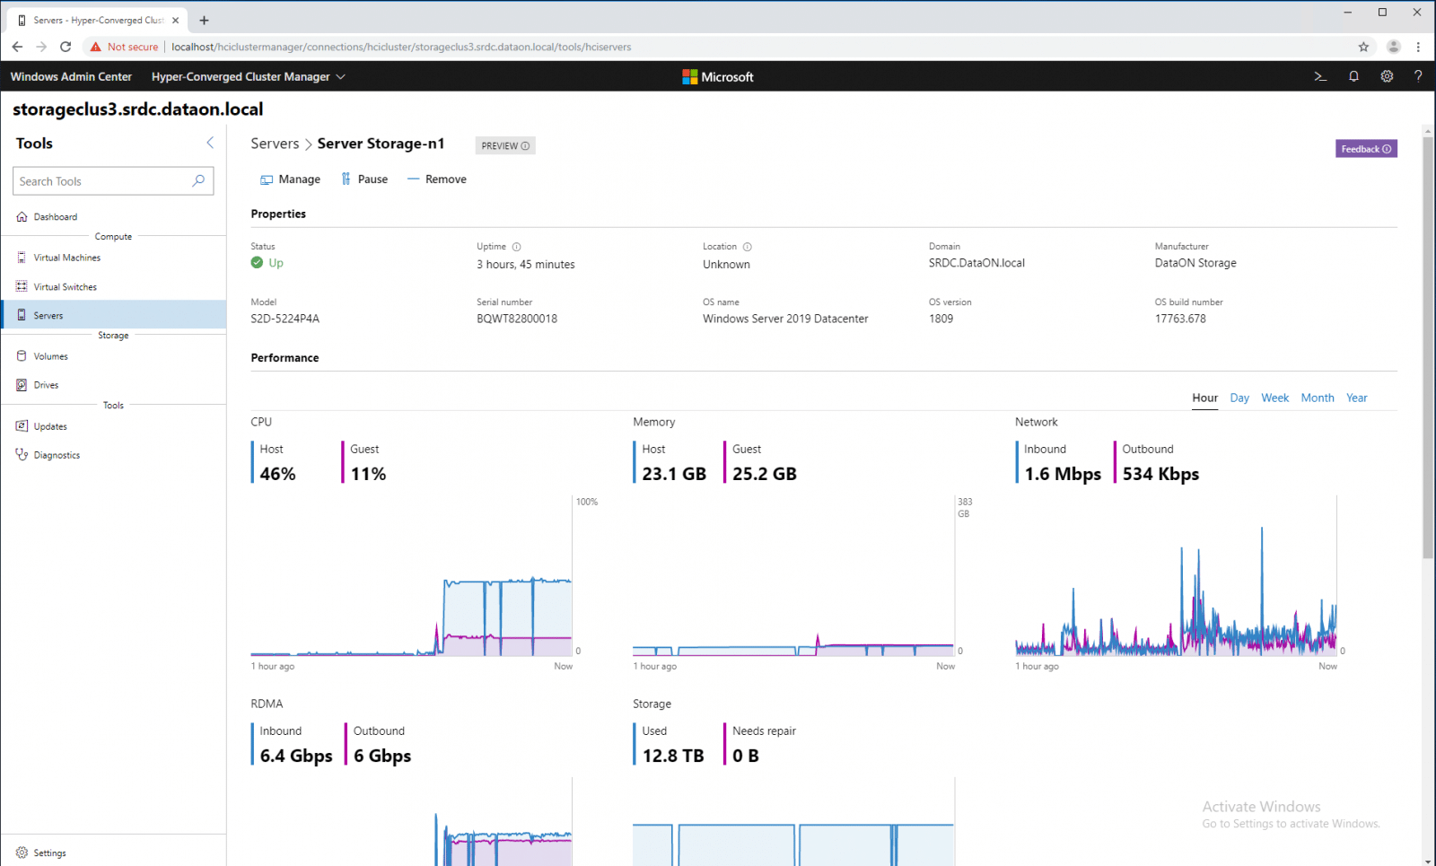1436x866 pixels.
Task: Click the Feedback button
Action: (1366, 149)
